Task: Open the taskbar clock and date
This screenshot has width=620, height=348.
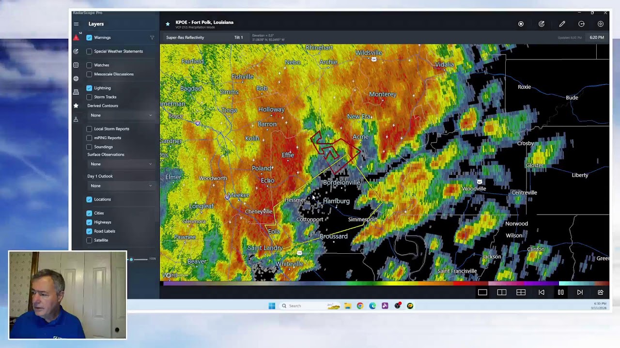Action: (600, 305)
